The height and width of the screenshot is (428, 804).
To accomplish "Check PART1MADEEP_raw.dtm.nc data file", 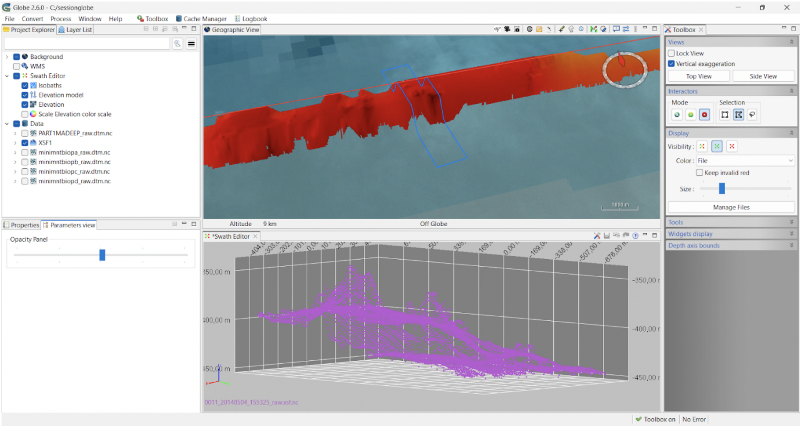I will click(x=25, y=133).
